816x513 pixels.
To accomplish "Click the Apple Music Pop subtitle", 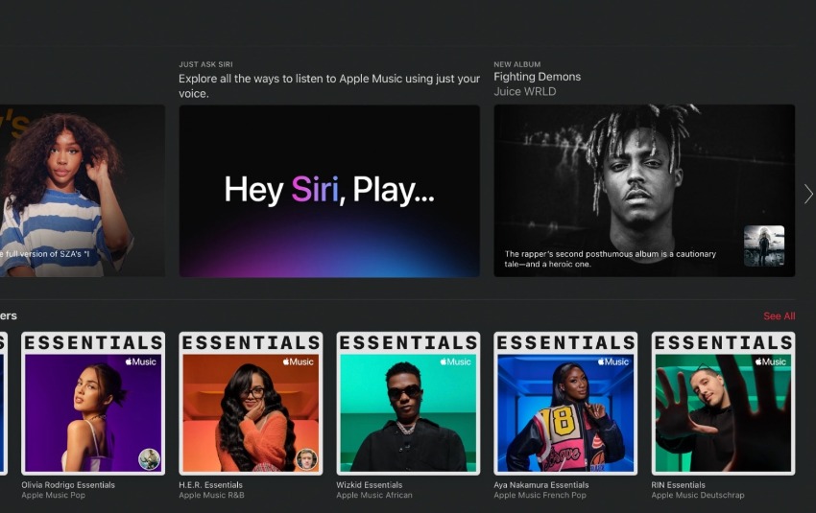I will [53, 496].
